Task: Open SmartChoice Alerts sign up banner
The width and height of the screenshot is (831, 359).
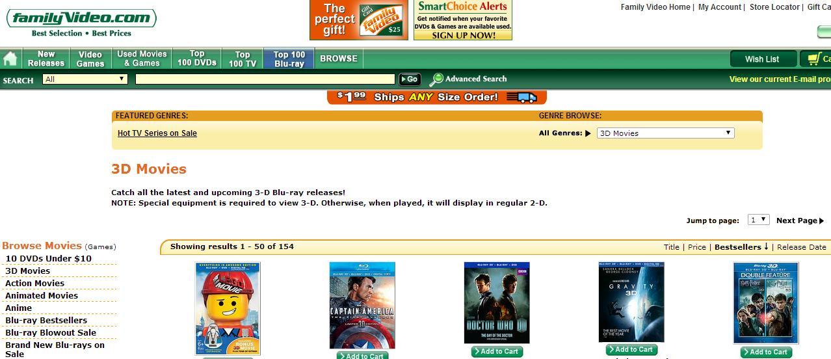Action: pyautogui.click(x=463, y=20)
